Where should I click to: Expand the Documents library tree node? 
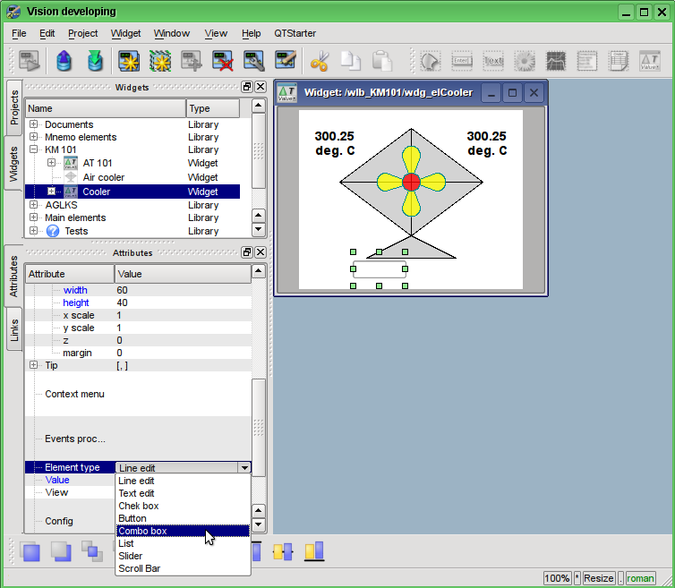pyautogui.click(x=34, y=124)
